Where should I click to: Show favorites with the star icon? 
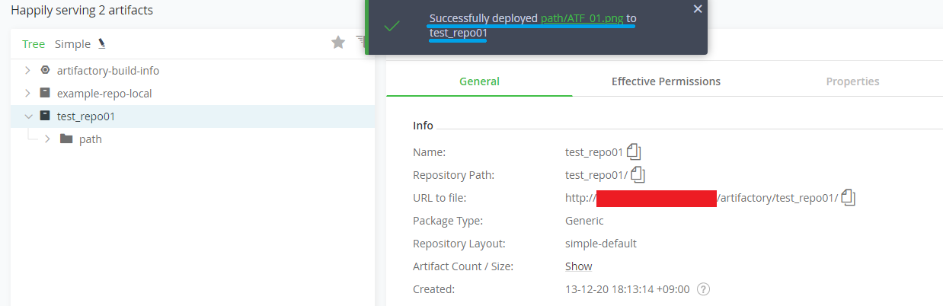338,43
